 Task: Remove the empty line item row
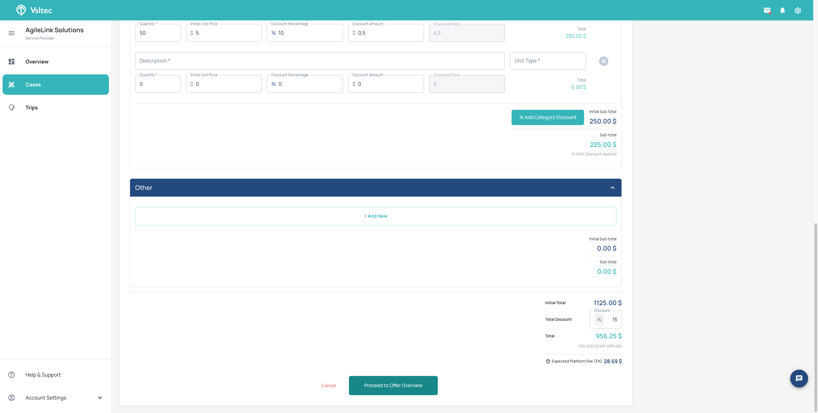click(603, 61)
